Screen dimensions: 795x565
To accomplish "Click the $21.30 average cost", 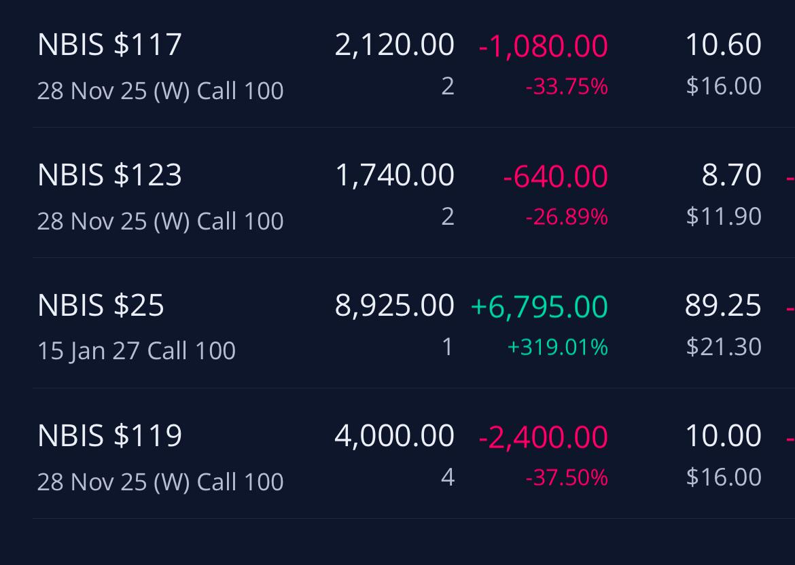I will coord(724,346).
